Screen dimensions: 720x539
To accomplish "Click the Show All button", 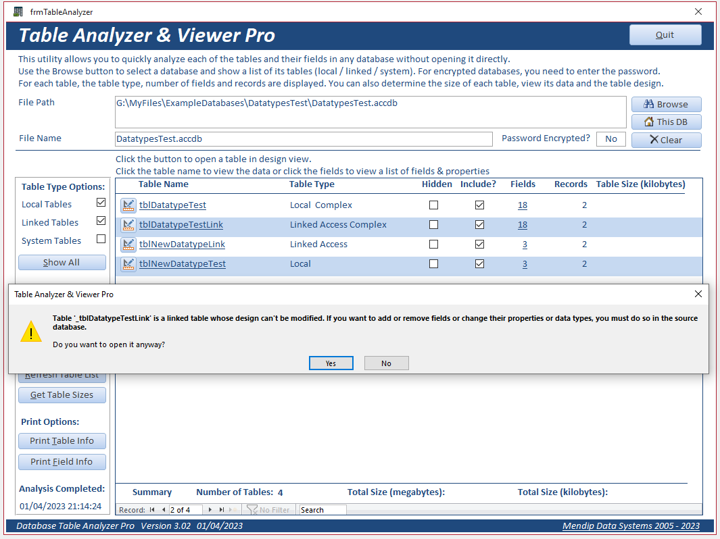I will click(x=62, y=262).
